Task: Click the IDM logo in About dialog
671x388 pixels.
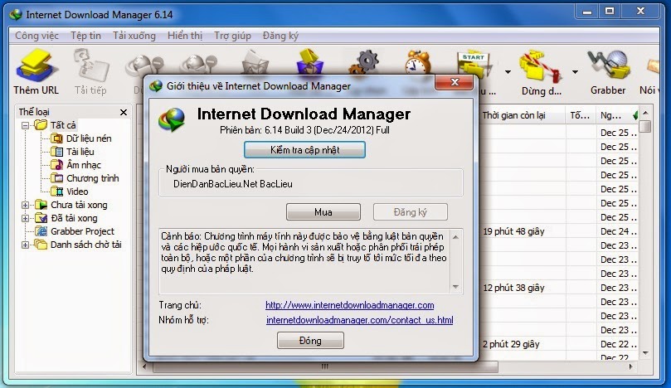Action: pyautogui.click(x=172, y=119)
